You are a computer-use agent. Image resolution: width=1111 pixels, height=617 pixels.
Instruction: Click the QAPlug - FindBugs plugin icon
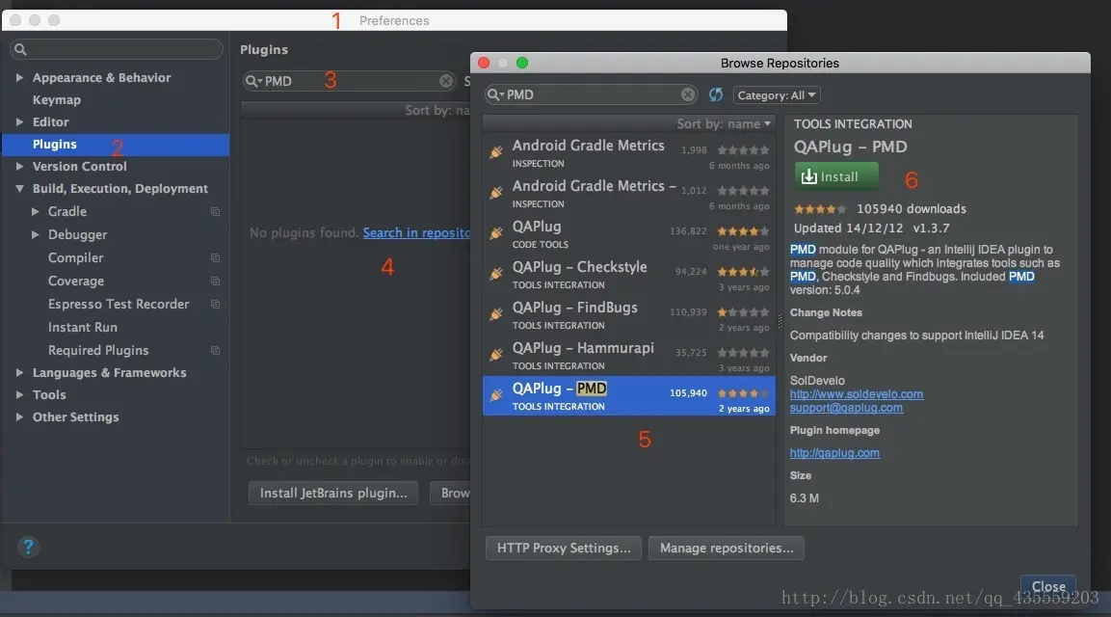coord(496,314)
